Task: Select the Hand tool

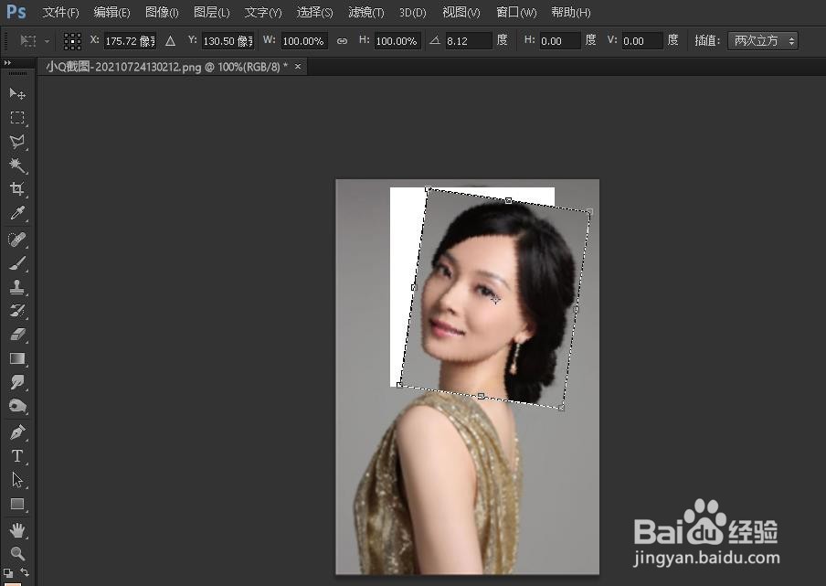Action: click(18, 528)
